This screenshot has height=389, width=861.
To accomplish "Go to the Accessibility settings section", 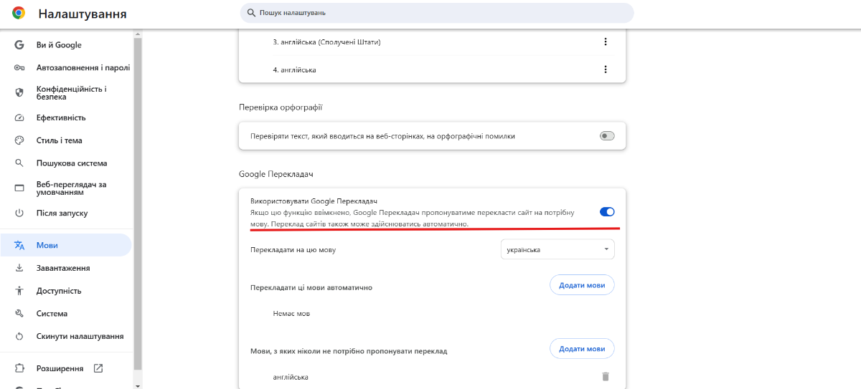I will tap(59, 291).
